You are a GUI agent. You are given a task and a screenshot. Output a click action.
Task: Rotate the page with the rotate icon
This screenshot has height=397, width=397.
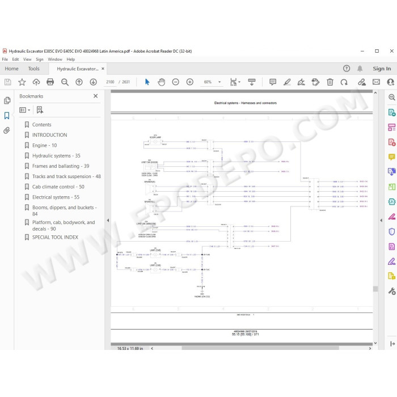[x=344, y=82]
